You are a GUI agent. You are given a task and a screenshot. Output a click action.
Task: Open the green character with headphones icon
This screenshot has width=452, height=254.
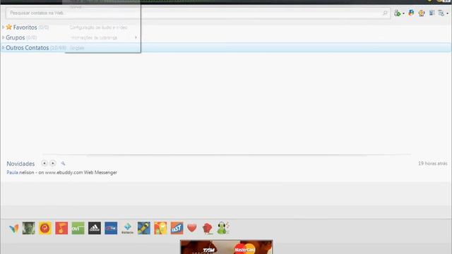pos(223,228)
